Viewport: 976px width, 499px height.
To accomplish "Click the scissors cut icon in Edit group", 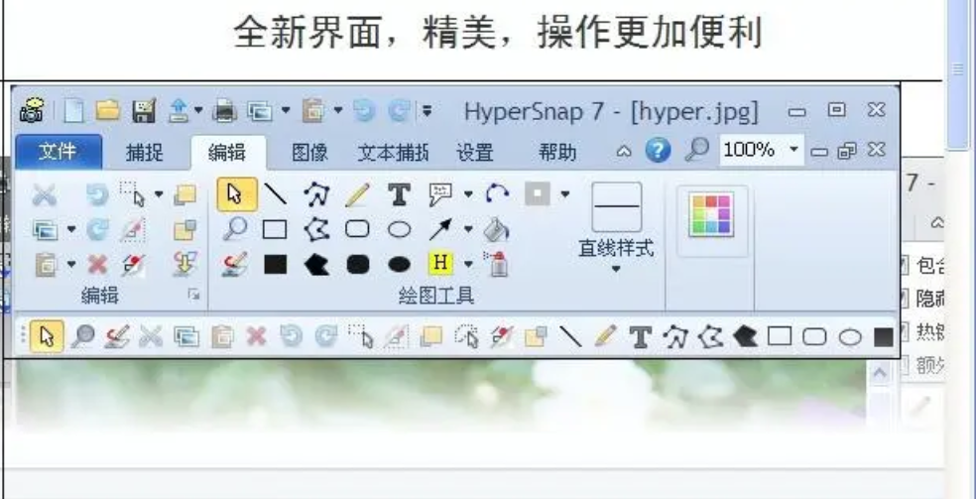I will pos(45,194).
